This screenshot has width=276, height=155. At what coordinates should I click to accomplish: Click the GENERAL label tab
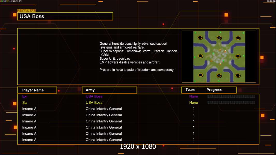pyautogui.click(x=27, y=11)
